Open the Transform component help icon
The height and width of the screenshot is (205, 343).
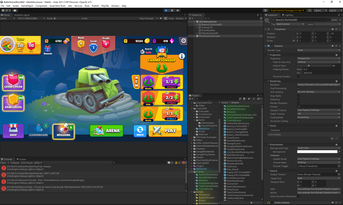coord(332,29)
